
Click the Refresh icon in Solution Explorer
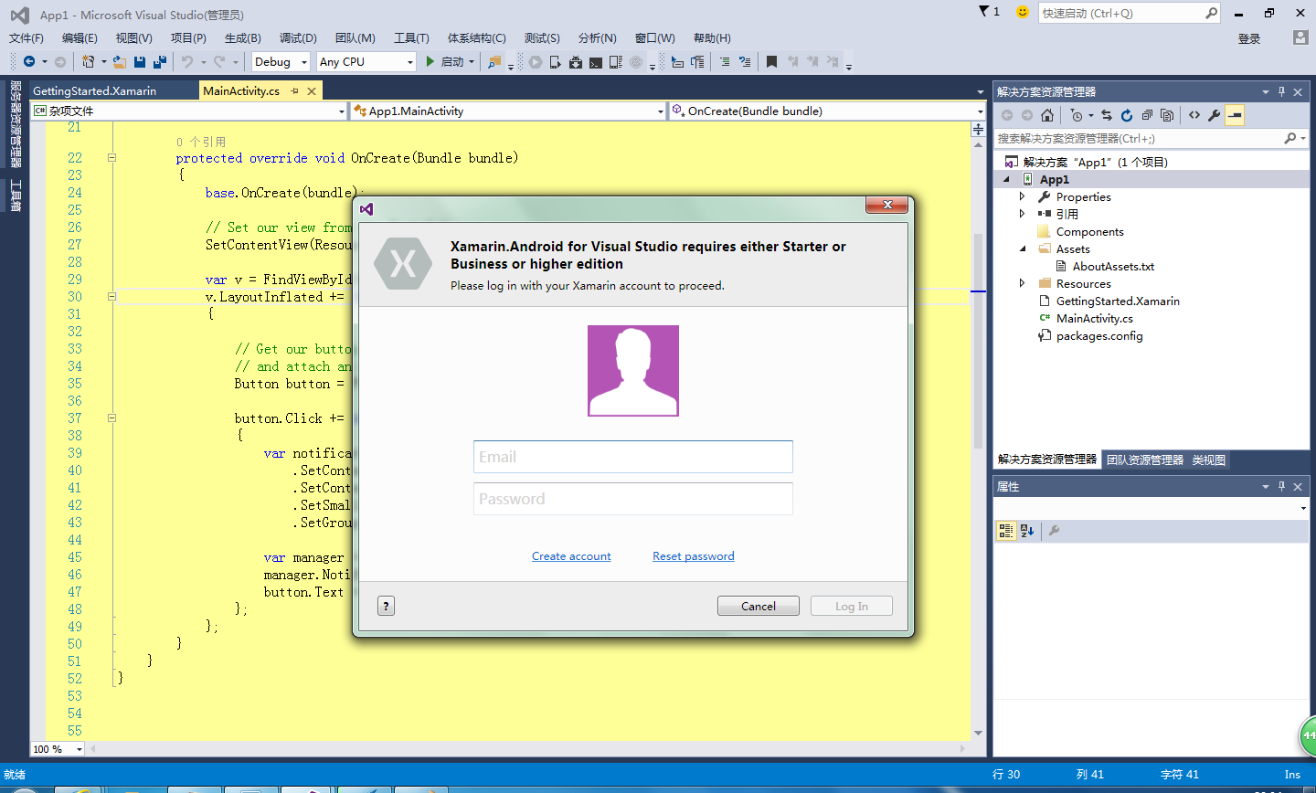click(1127, 115)
